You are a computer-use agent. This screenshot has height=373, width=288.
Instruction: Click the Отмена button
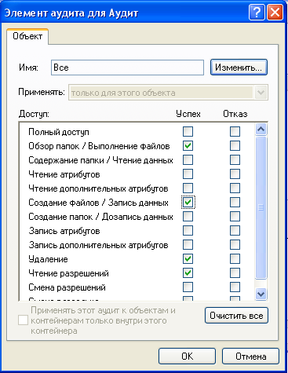point(250,357)
